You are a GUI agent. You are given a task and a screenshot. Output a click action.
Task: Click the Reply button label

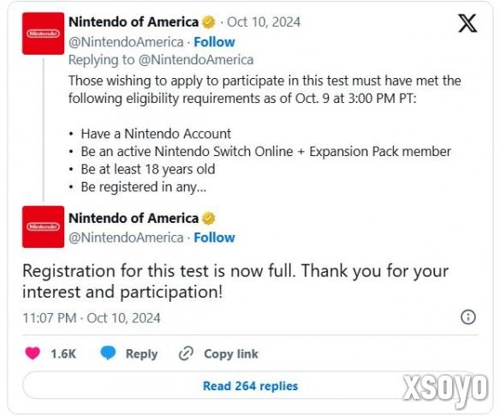click(141, 353)
